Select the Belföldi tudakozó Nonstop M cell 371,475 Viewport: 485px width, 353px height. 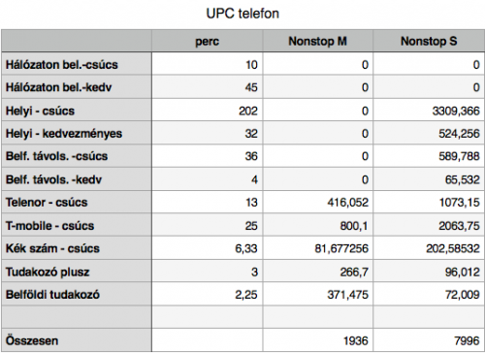tap(318, 294)
